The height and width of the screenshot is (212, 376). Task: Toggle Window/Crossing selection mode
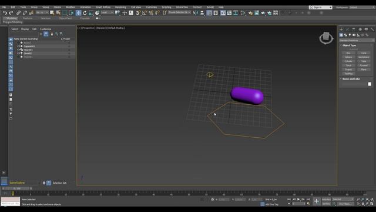coord(71,13)
